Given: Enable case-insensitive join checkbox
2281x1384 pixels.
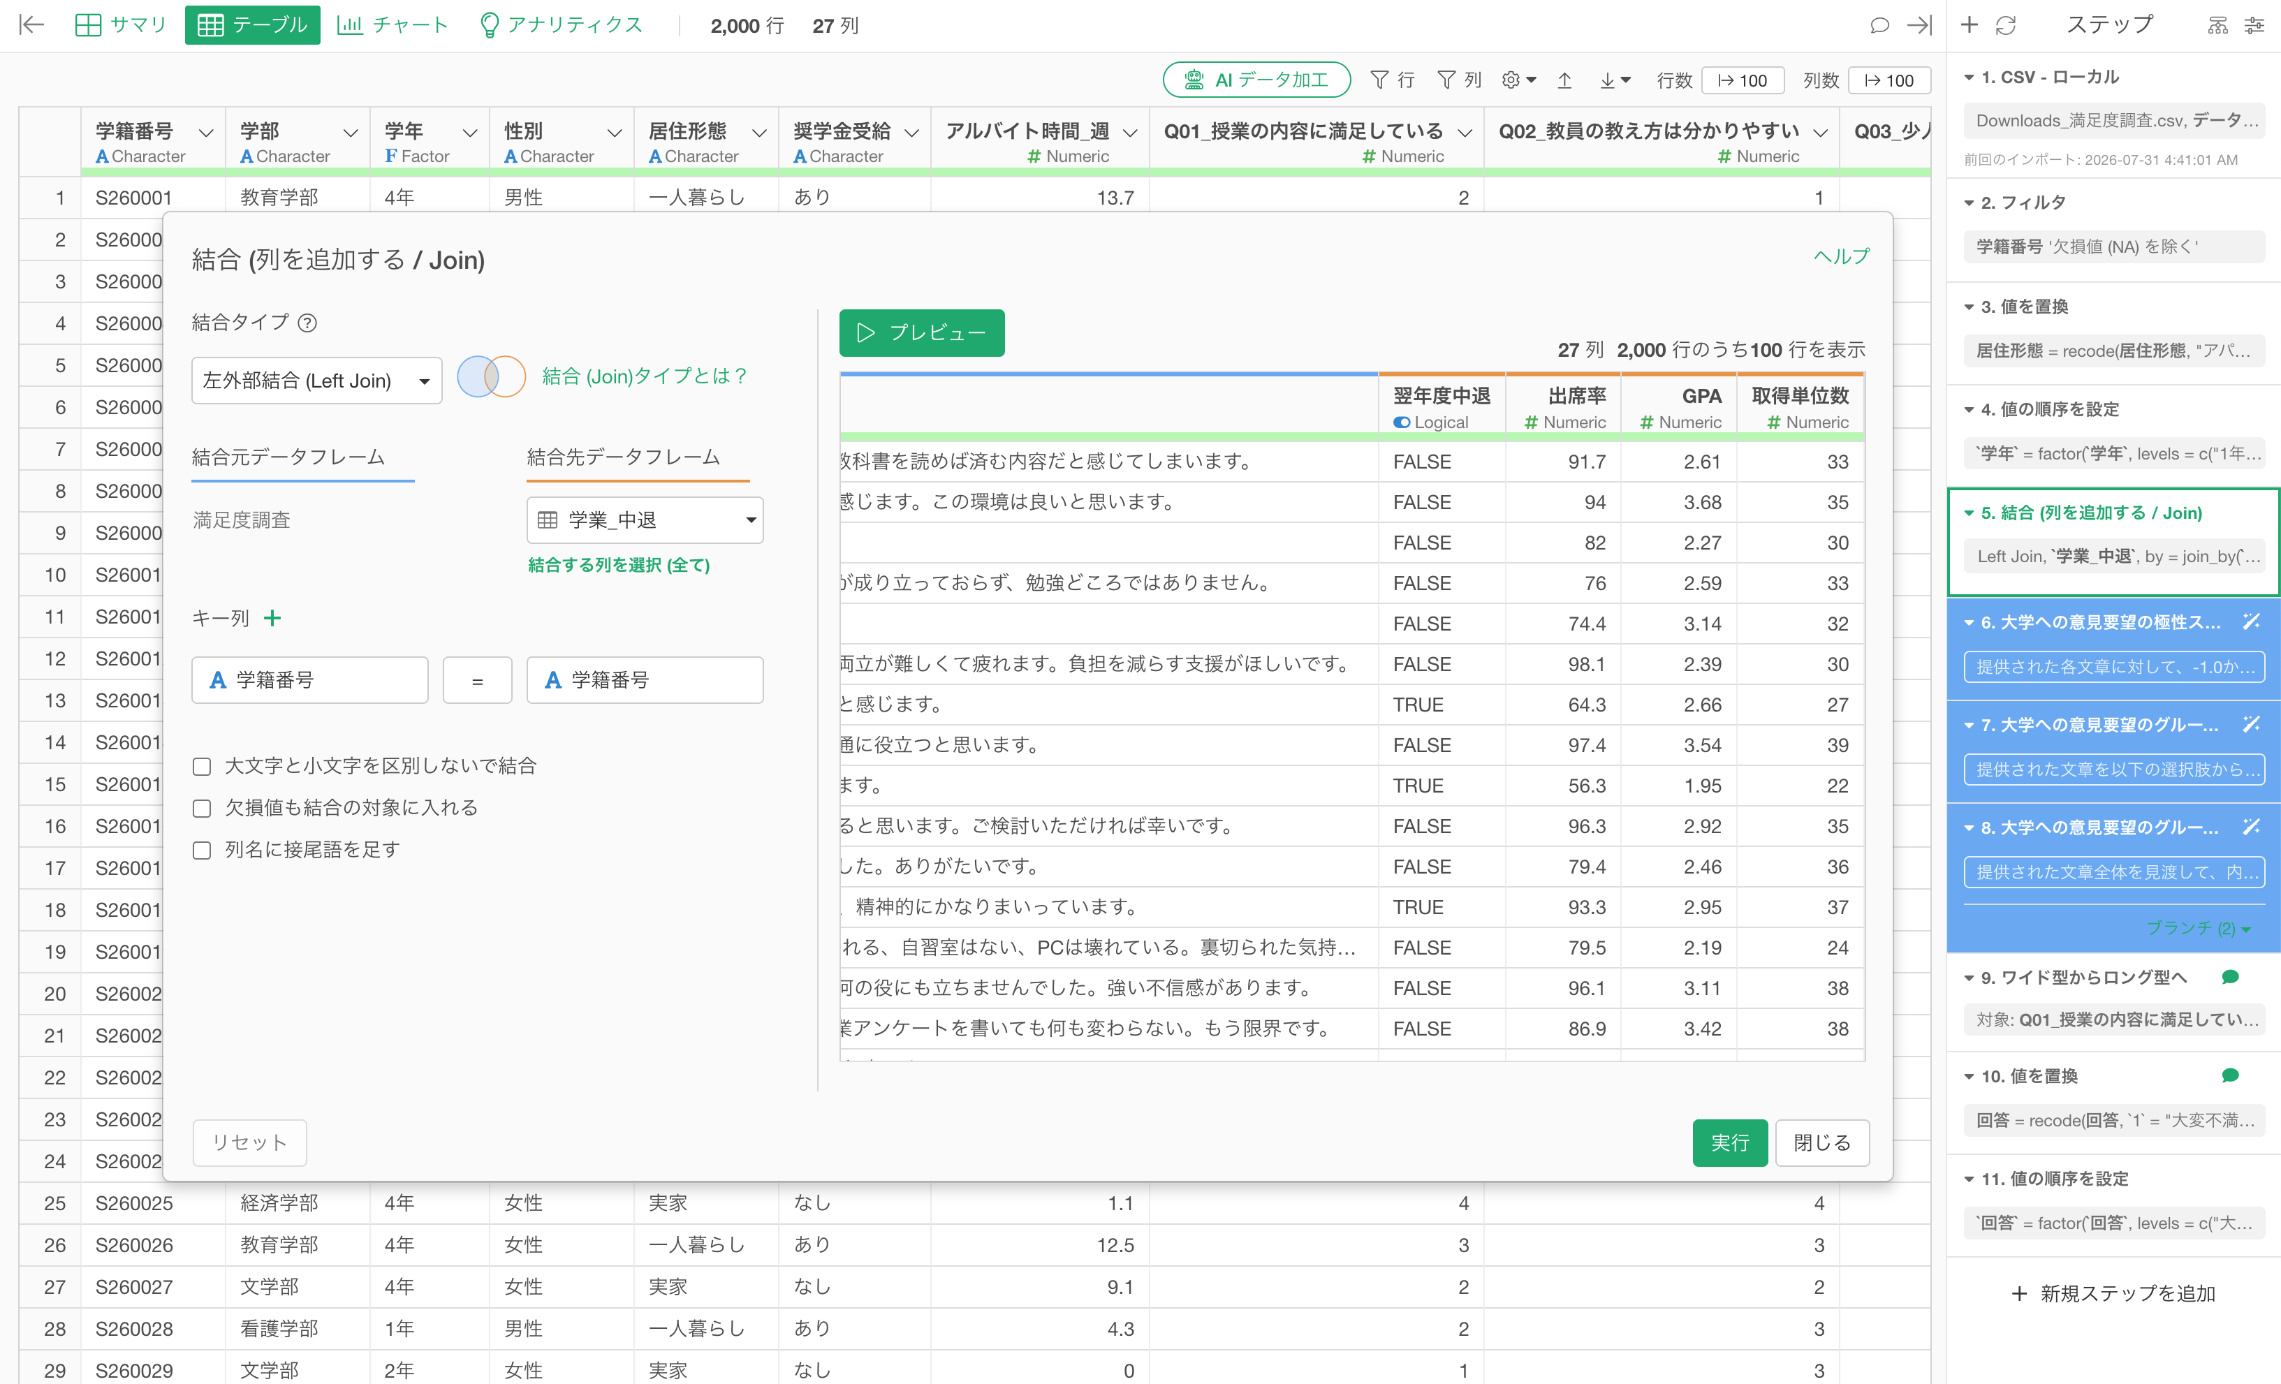Looking at the screenshot, I should [202, 767].
